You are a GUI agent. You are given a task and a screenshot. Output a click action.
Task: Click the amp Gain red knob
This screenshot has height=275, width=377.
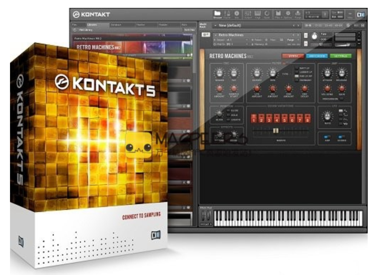pos(342,88)
